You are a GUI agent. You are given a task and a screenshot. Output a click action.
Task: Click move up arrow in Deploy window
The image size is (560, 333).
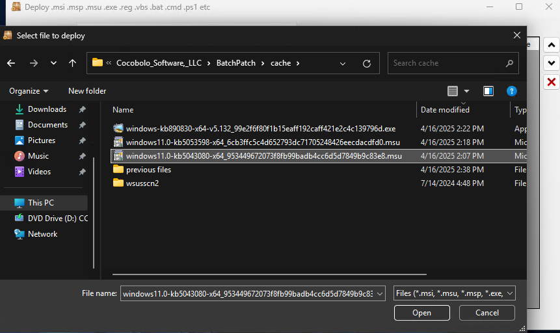[551, 45]
